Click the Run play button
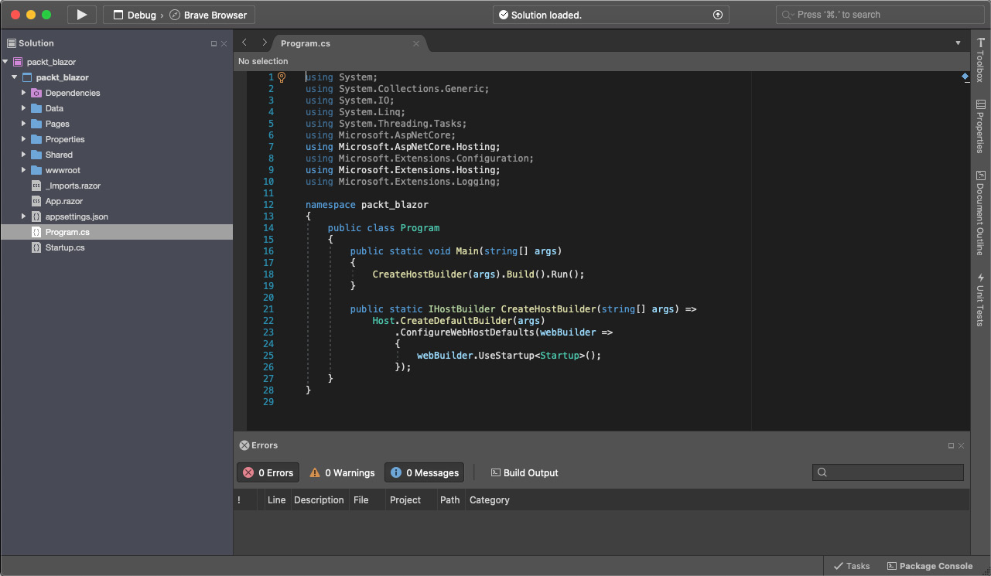 click(81, 15)
